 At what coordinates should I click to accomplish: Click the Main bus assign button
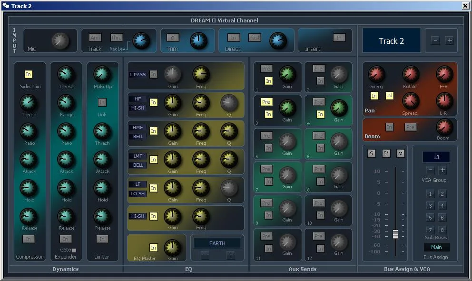click(x=436, y=247)
